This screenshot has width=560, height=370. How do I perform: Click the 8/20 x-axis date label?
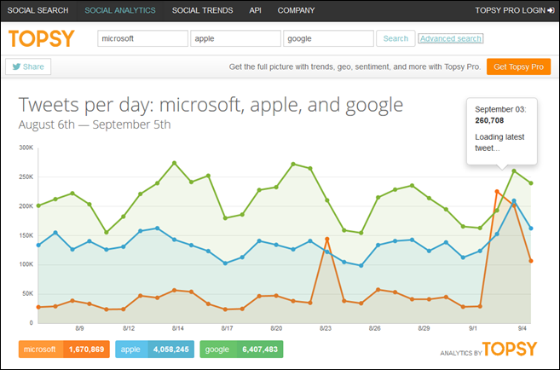(276, 328)
